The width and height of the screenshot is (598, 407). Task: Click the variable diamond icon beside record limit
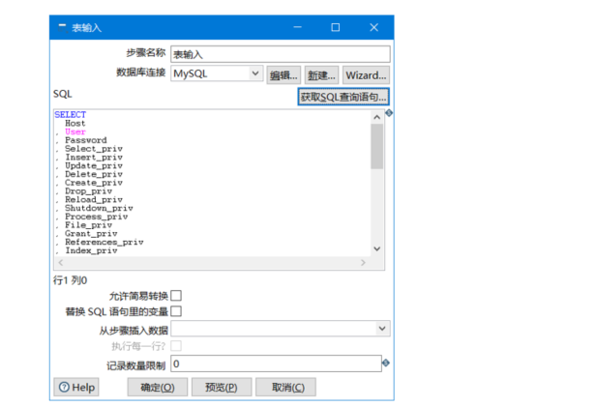(386, 363)
